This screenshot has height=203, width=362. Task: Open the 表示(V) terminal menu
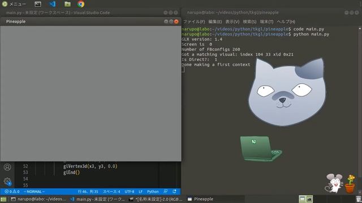[x=232, y=21]
